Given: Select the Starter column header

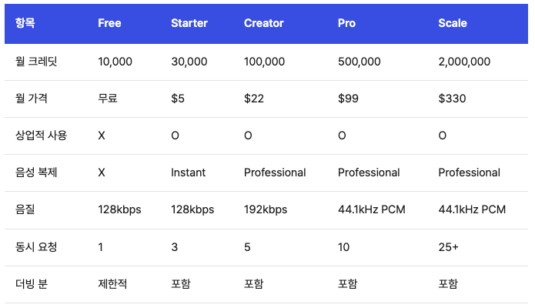Looking at the screenshot, I should point(189,23).
